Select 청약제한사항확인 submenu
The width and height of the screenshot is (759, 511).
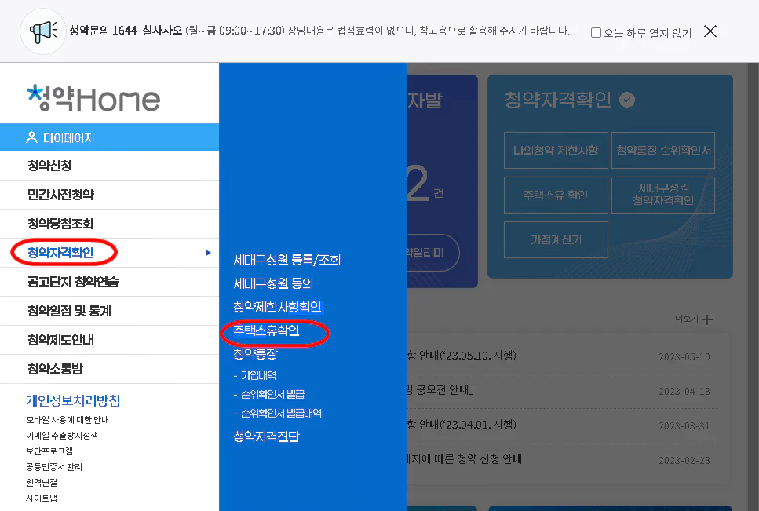[x=277, y=307]
